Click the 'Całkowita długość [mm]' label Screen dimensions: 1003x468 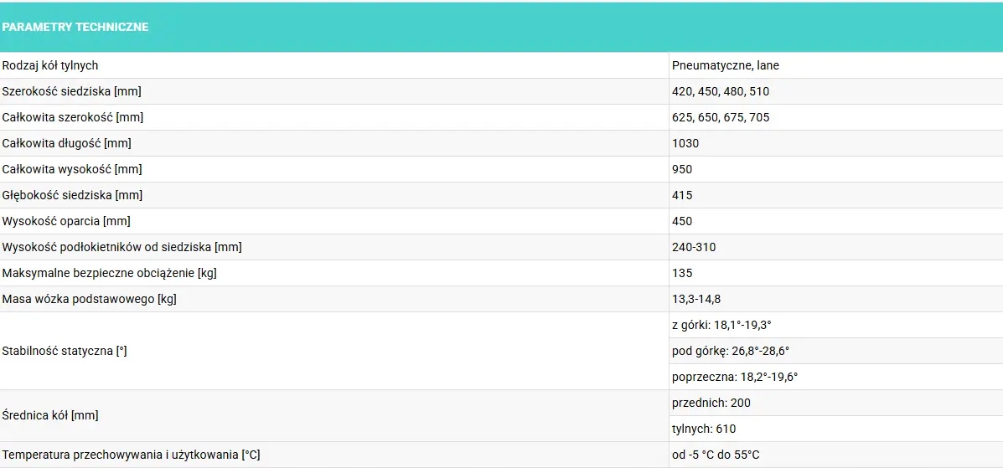click(x=66, y=143)
